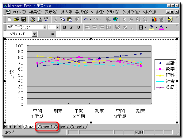The height and width of the screenshot is (140, 184).
Task: Open Print Preview with the magnifier page icon
Action: pyautogui.click(x=40, y=19)
